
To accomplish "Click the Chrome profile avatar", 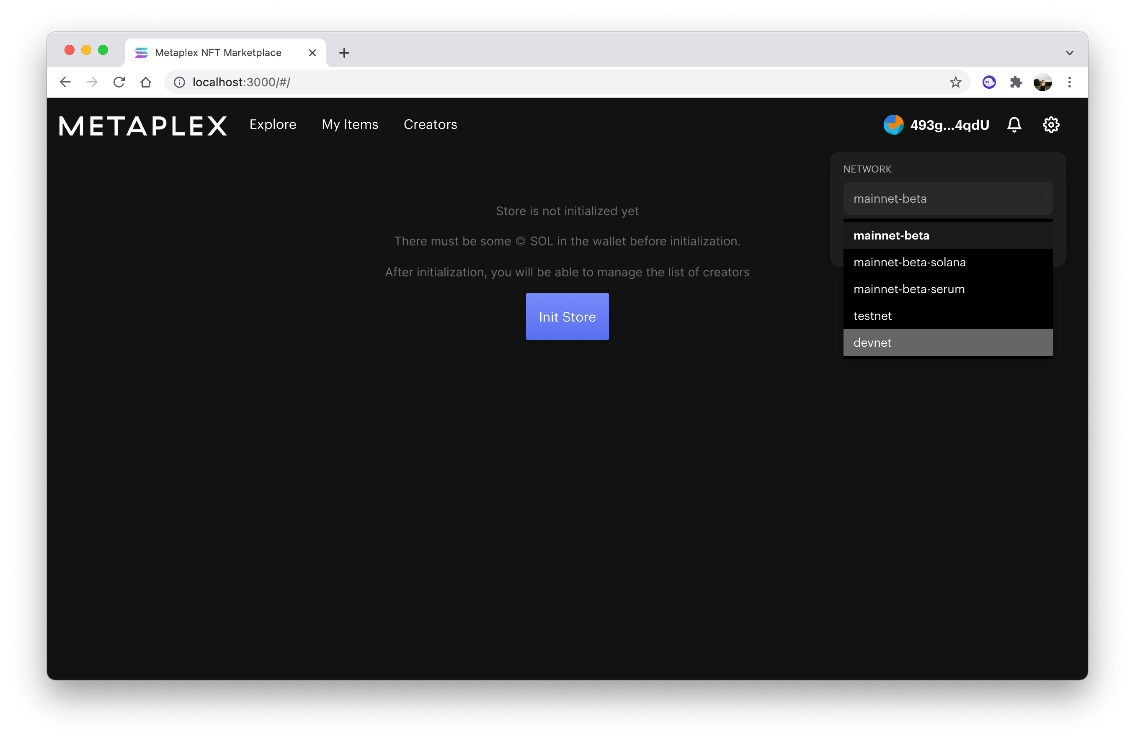I will (x=1042, y=82).
